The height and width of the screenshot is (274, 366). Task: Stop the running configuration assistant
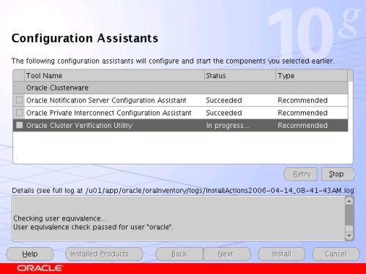(x=337, y=174)
